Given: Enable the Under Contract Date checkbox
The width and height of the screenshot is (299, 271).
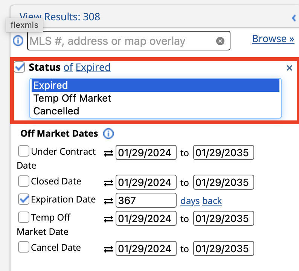Looking at the screenshot, I should click(x=24, y=151).
